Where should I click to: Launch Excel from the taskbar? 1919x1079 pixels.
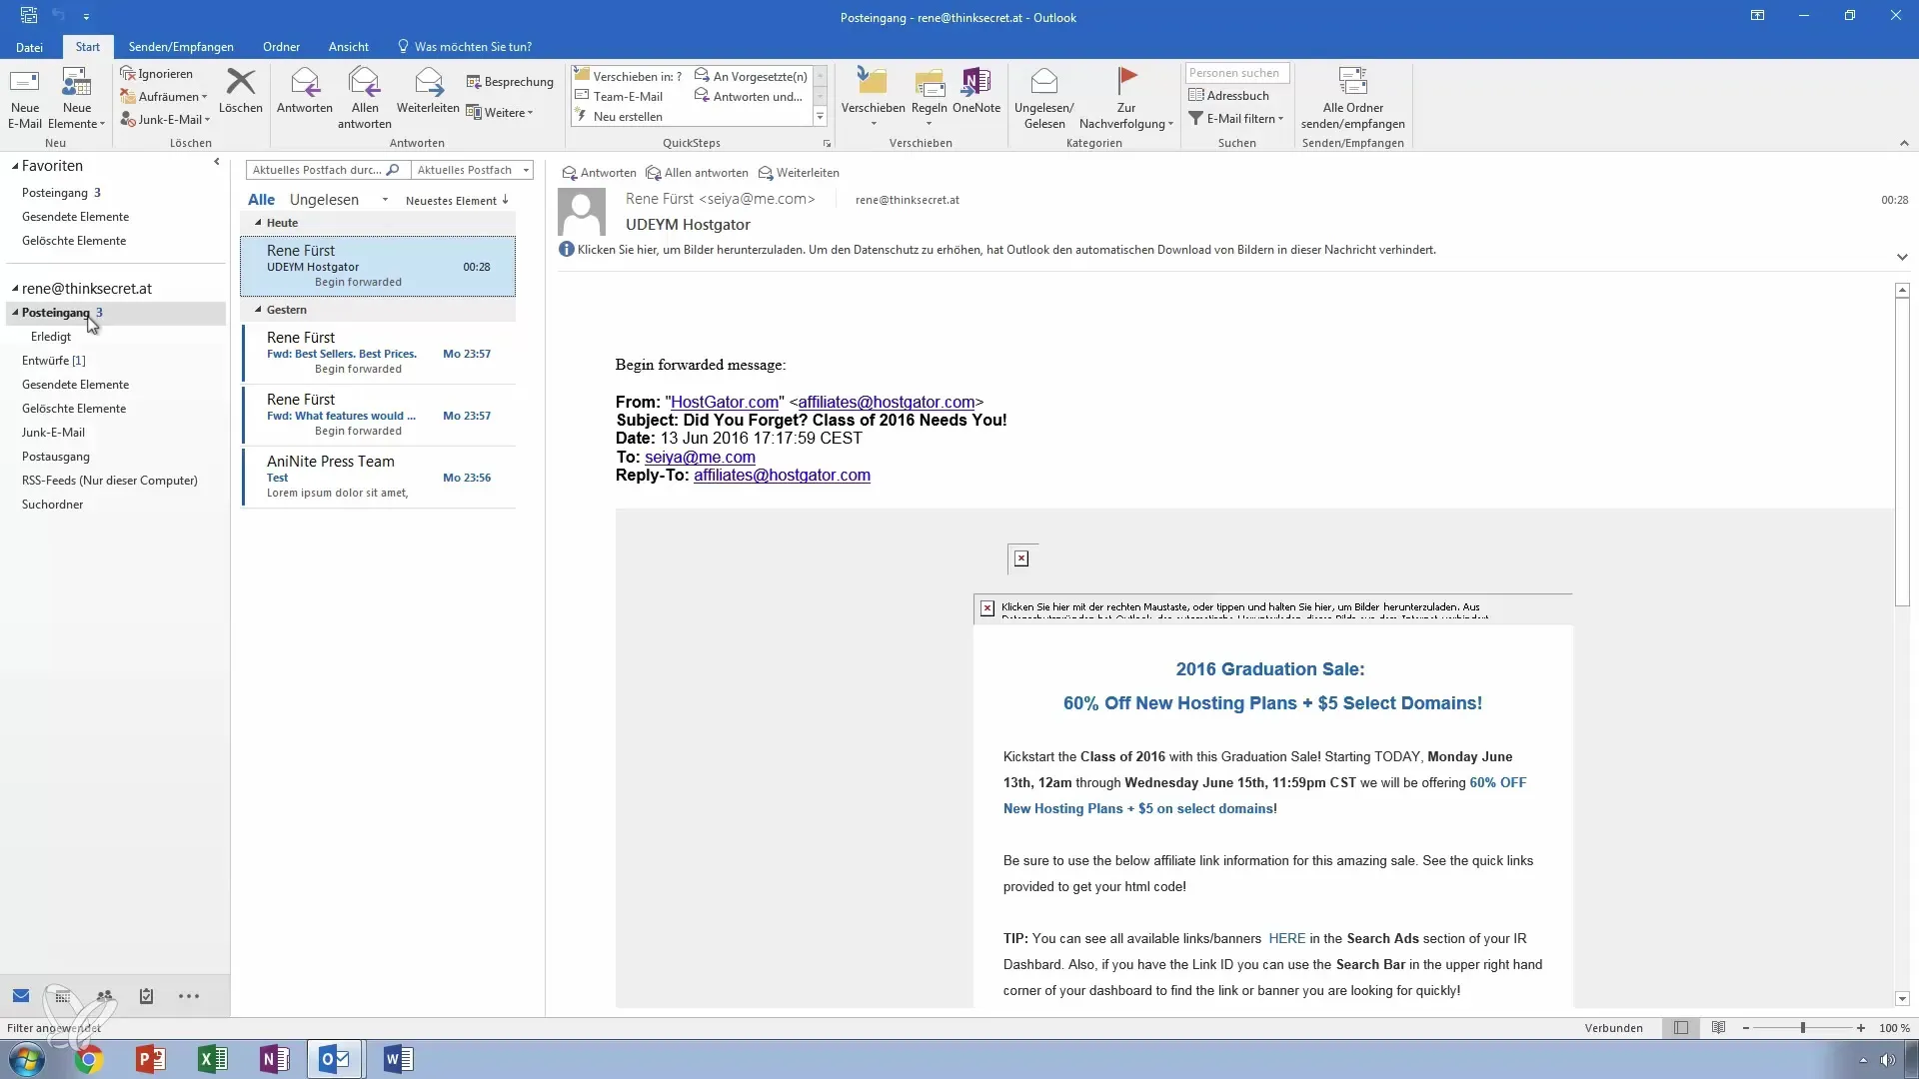(x=213, y=1059)
